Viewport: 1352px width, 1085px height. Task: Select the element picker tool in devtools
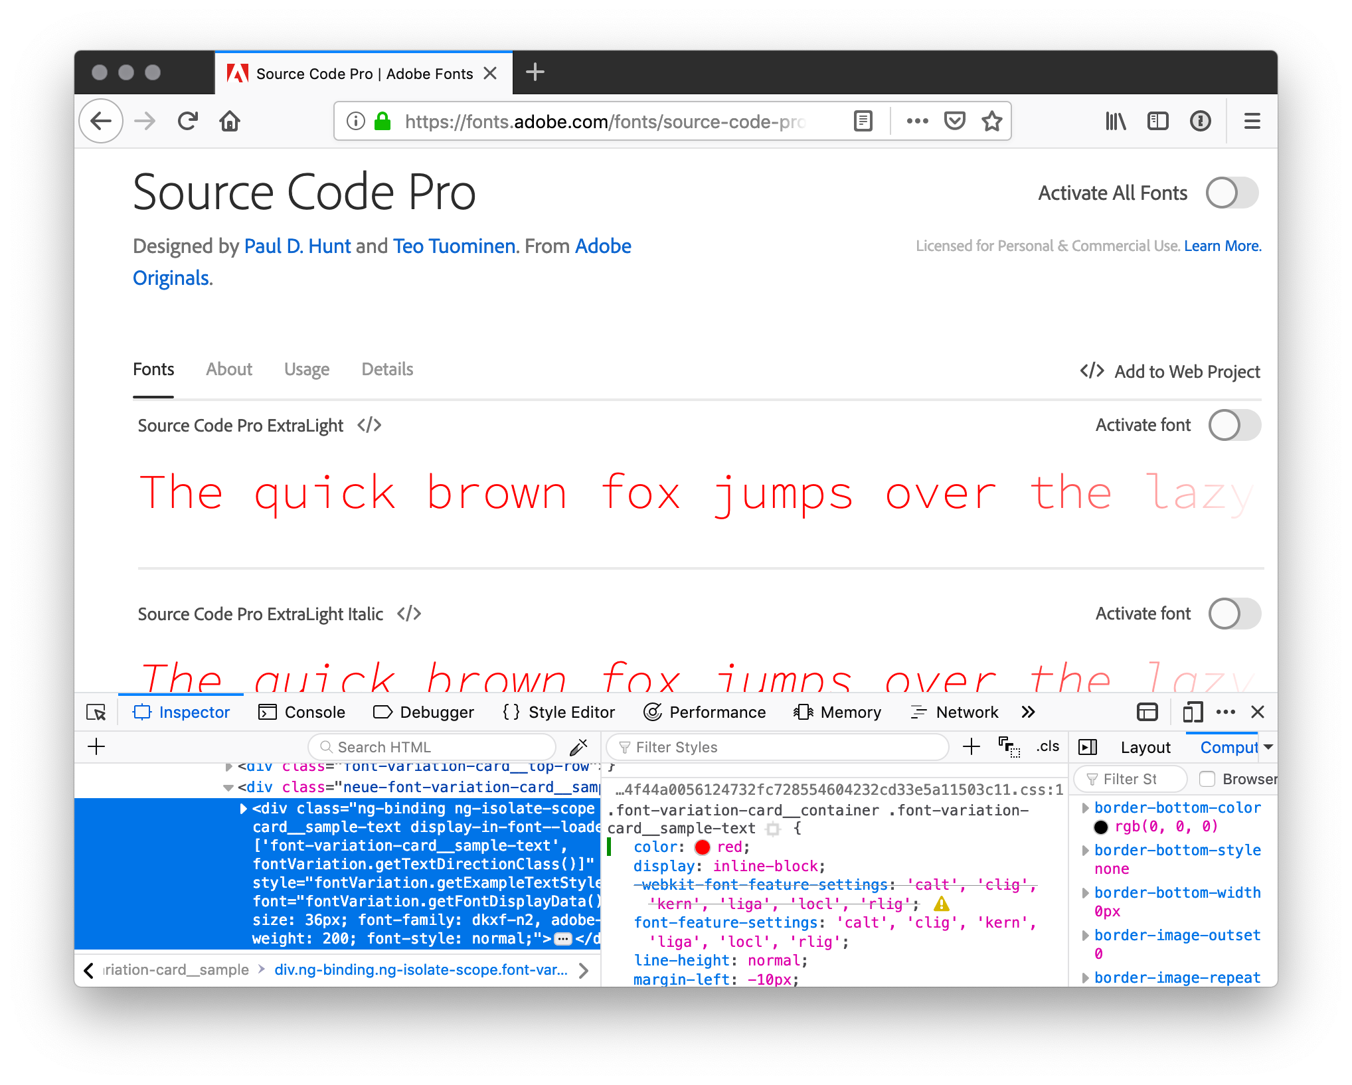[x=96, y=712]
